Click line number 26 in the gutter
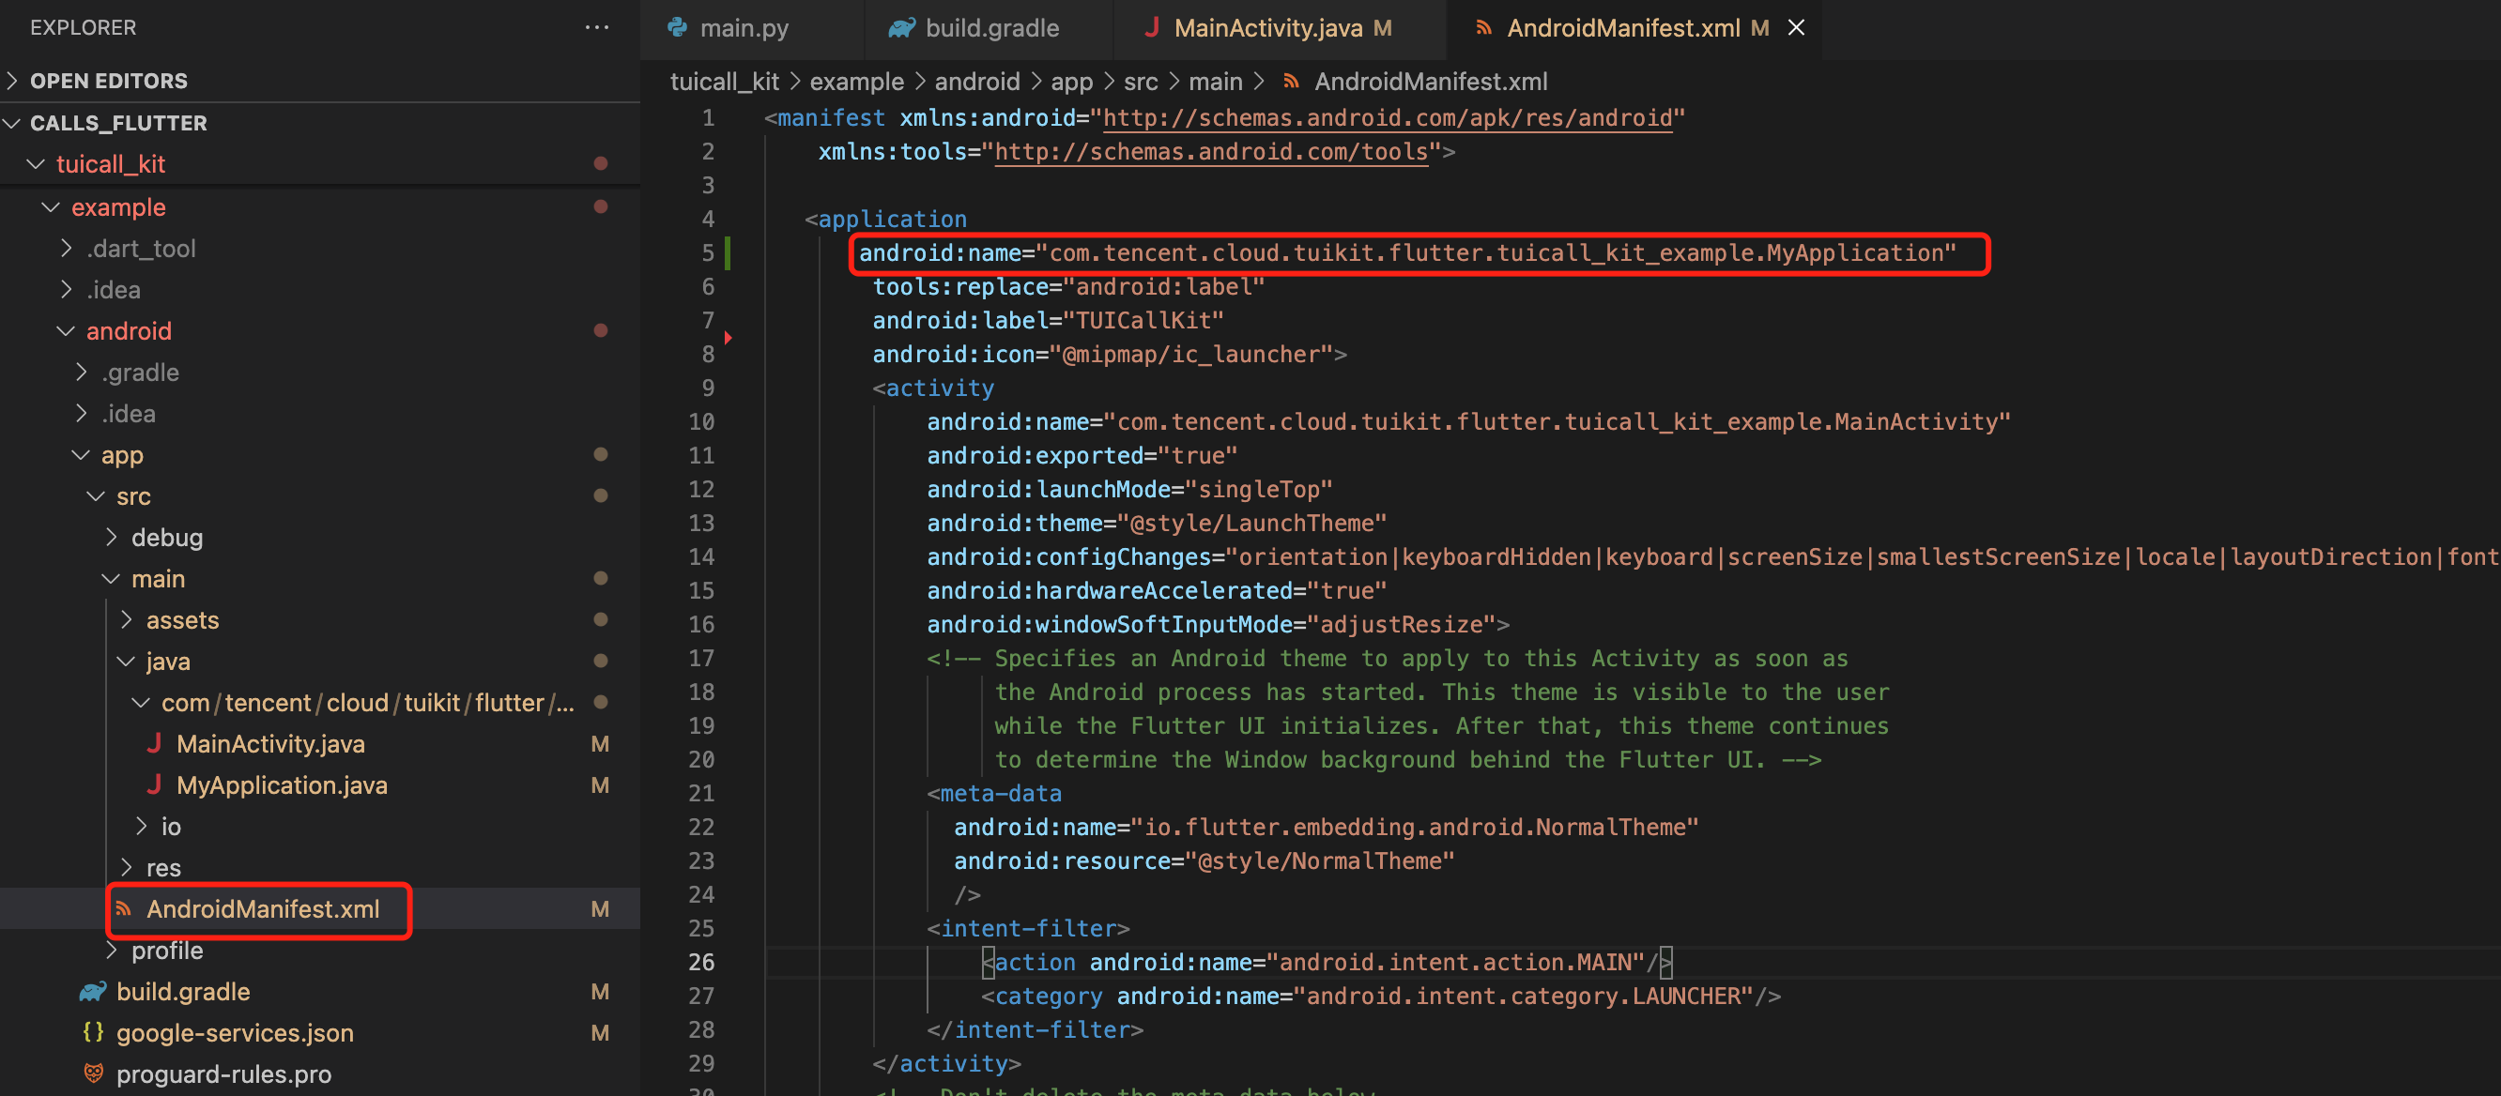 point(701,962)
